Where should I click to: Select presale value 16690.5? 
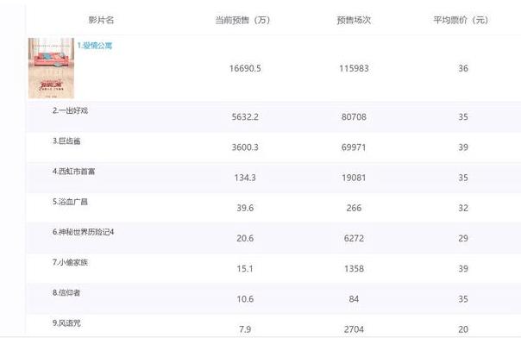point(245,68)
